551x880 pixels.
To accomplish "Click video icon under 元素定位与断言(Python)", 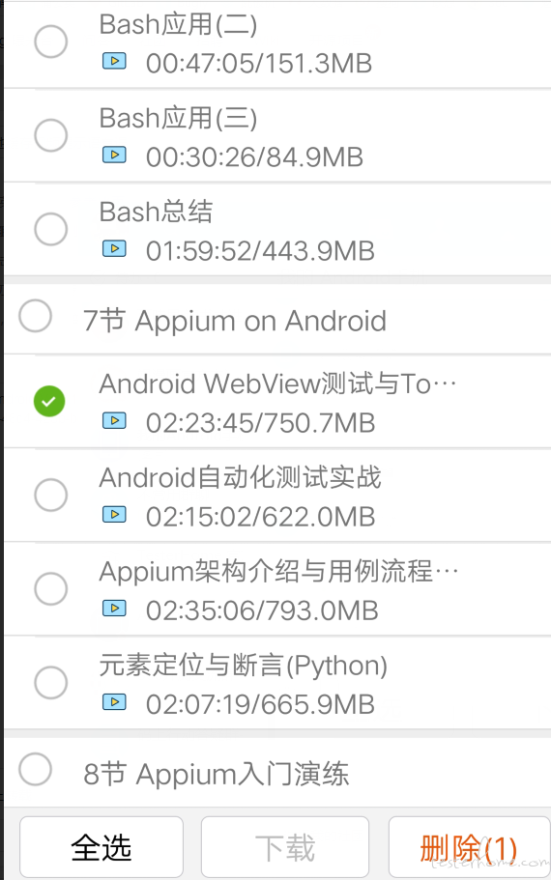I will (x=114, y=701).
